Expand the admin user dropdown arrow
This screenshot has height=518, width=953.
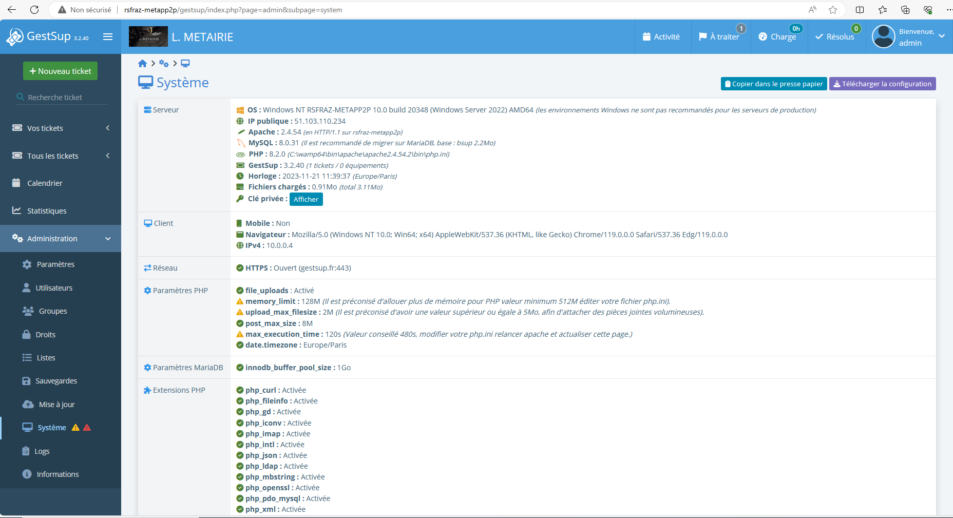pyautogui.click(x=942, y=36)
